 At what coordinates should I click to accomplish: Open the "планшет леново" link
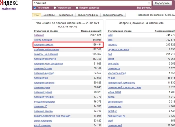pos(43,111)
